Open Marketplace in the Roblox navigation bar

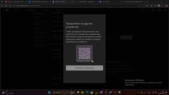(x=31, y=10)
